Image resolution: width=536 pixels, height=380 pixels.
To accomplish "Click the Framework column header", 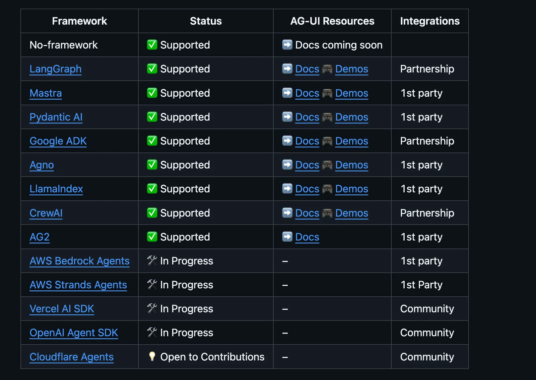I will (x=79, y=21).
